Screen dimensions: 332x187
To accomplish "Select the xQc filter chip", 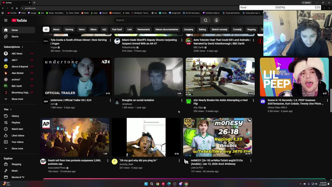I will [x=104, y=29].
